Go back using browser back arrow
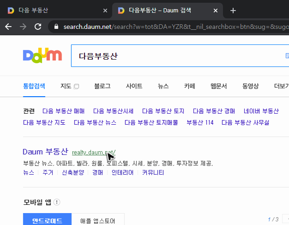Viewport: 289px width, 225px height. [x=8, y=27]
